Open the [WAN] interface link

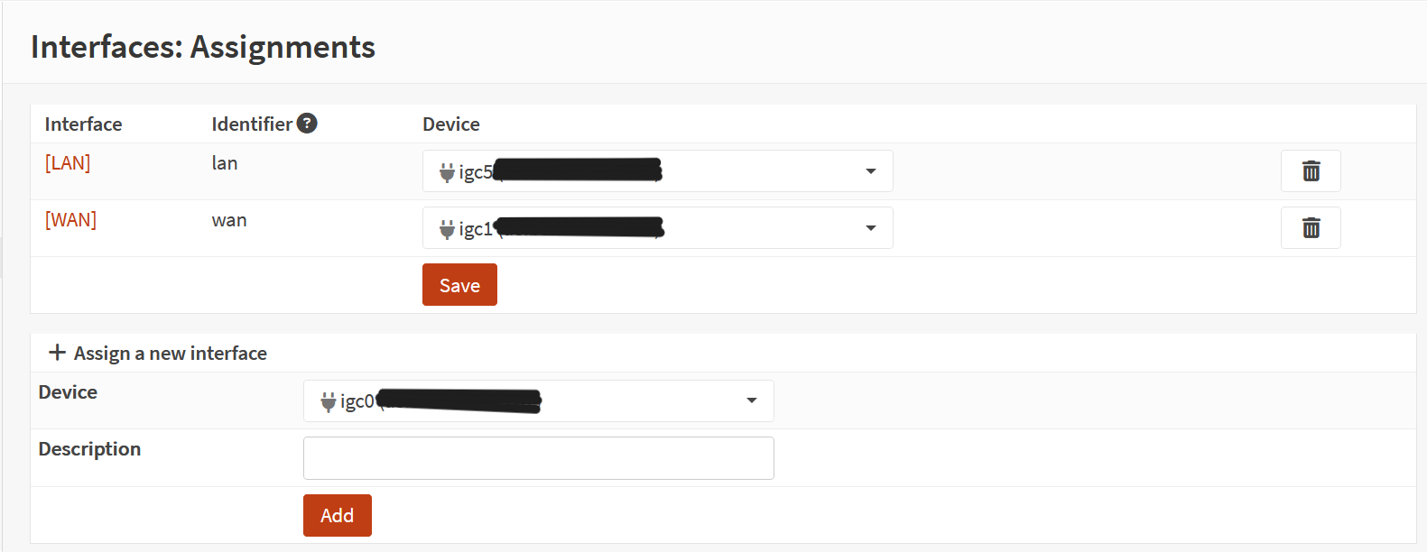pos(70,220)
